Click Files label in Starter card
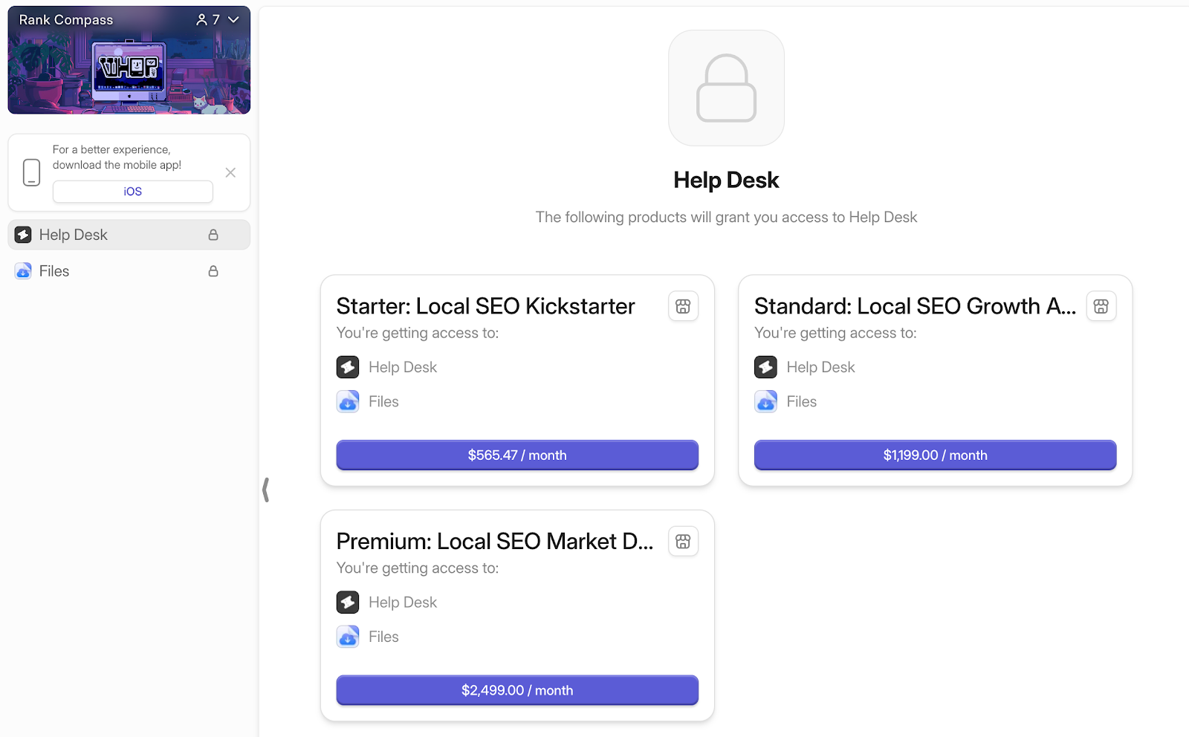The height and width of the screenshot is (737, 1189). pyautogui.click(x=383, y=401)
